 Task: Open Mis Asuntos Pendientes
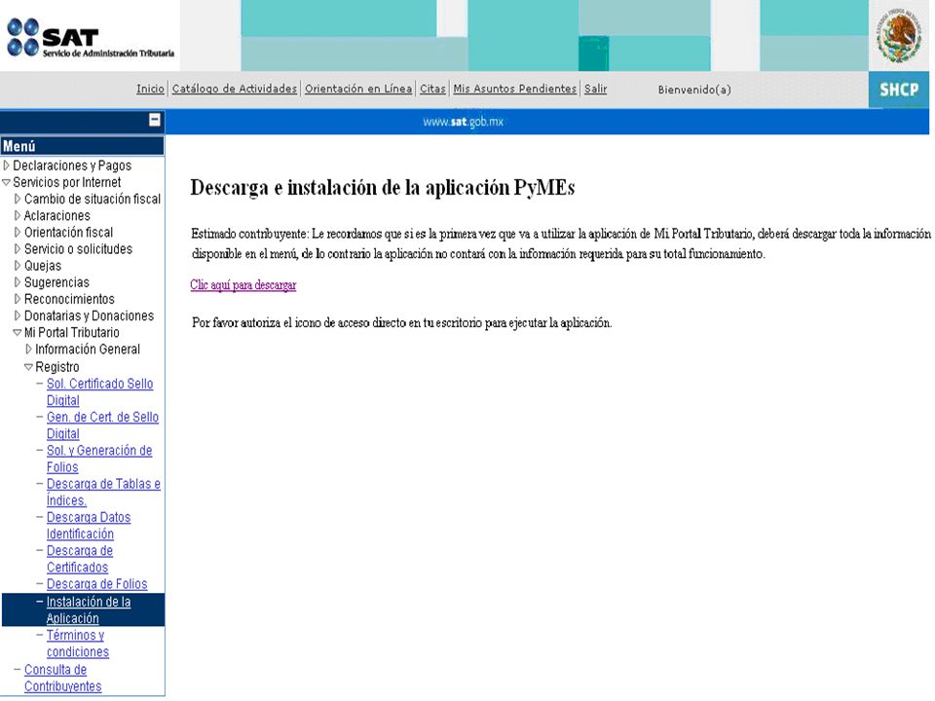514,89
